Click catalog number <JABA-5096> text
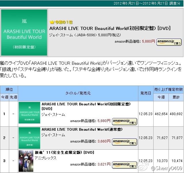This screenshot has width=184, height=173. pyautogui.click(x=86, y=35)
